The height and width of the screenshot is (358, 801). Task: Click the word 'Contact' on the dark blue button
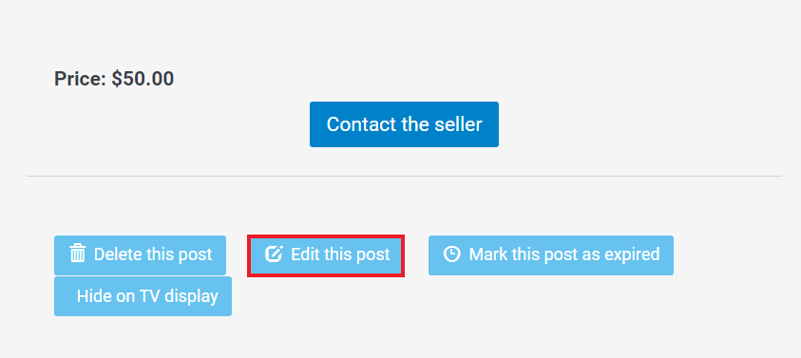(360, 124)
